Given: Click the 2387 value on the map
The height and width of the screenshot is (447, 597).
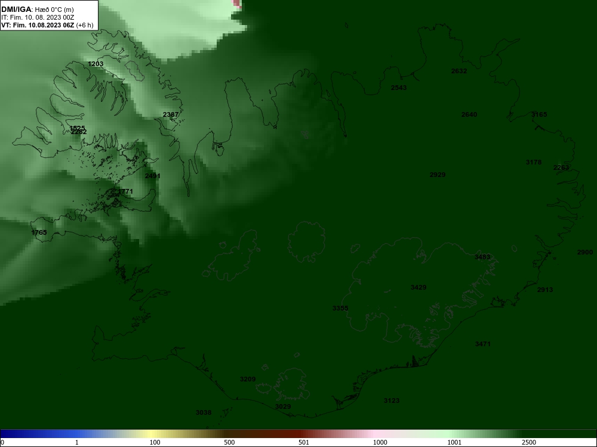Looking at the screenshot, I should point(171,114).
